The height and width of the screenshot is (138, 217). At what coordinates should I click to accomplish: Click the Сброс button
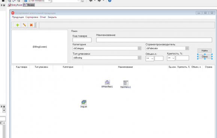[205, 57]
